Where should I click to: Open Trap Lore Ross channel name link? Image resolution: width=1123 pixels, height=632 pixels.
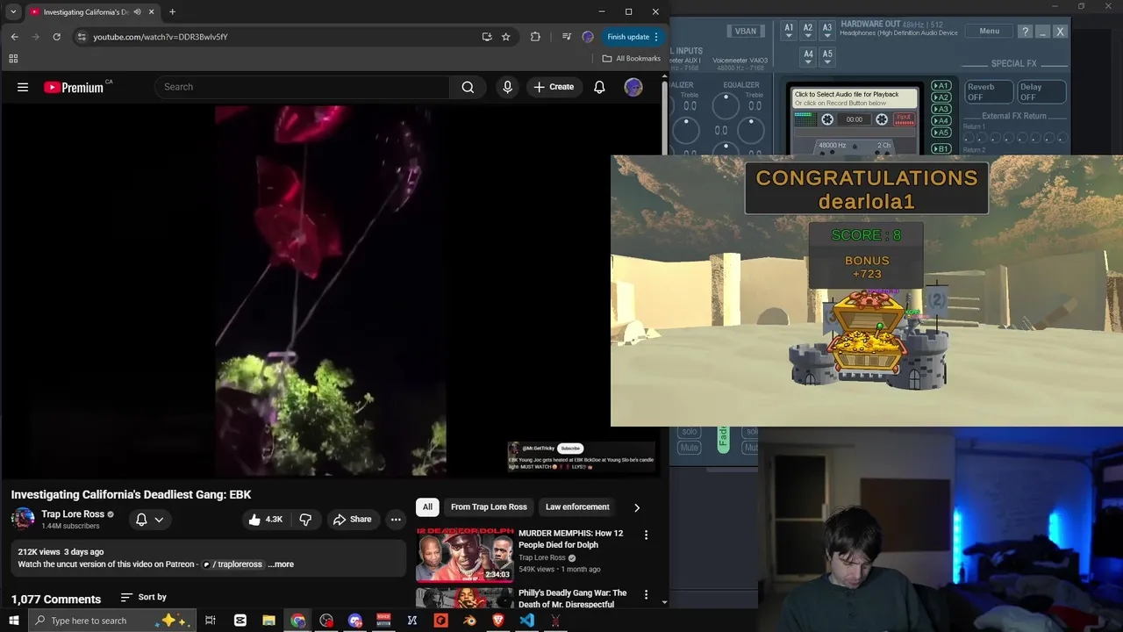click(x=73, y=514)
